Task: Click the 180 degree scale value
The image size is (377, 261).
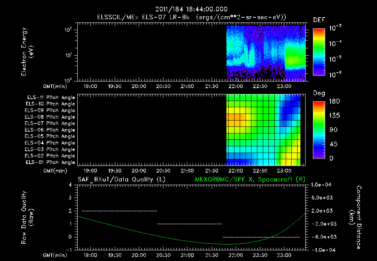Action: click(334, 101)
